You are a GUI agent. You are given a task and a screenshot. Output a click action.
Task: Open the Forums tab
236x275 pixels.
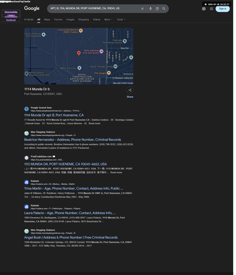[58, 19]
